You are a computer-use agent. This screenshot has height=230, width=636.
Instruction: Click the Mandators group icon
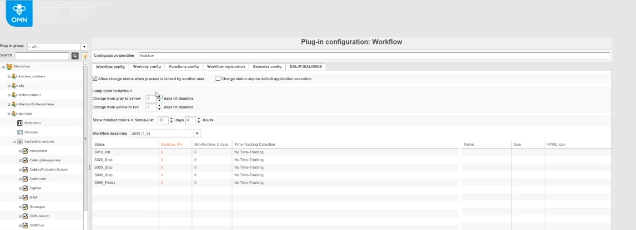[9, 67]
